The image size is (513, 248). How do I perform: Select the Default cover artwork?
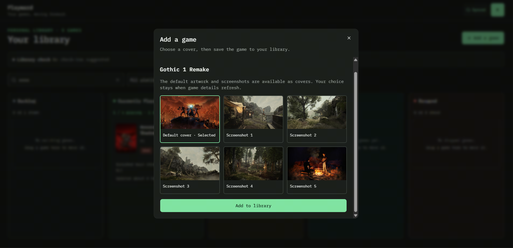tap(190, 119)
